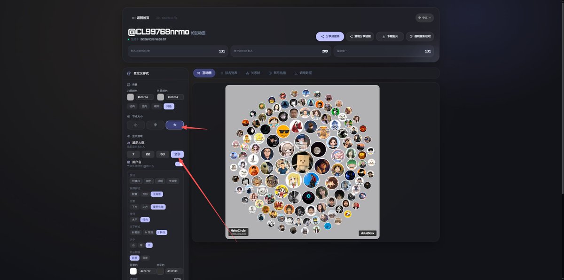The width and height of the screenshot is (564, 280).
Task: Select the 大 node size option
Action: point(175,125)
